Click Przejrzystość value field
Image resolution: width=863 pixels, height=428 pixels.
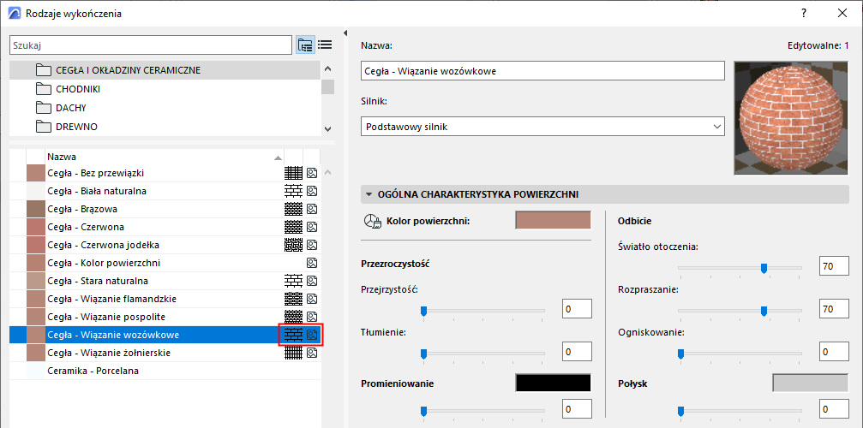pos(577,309)
